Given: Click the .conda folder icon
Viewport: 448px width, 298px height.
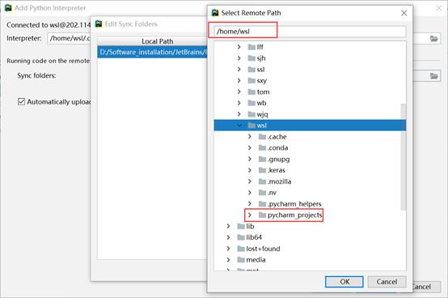Looking at the screenshot, I should coord(262,148).
